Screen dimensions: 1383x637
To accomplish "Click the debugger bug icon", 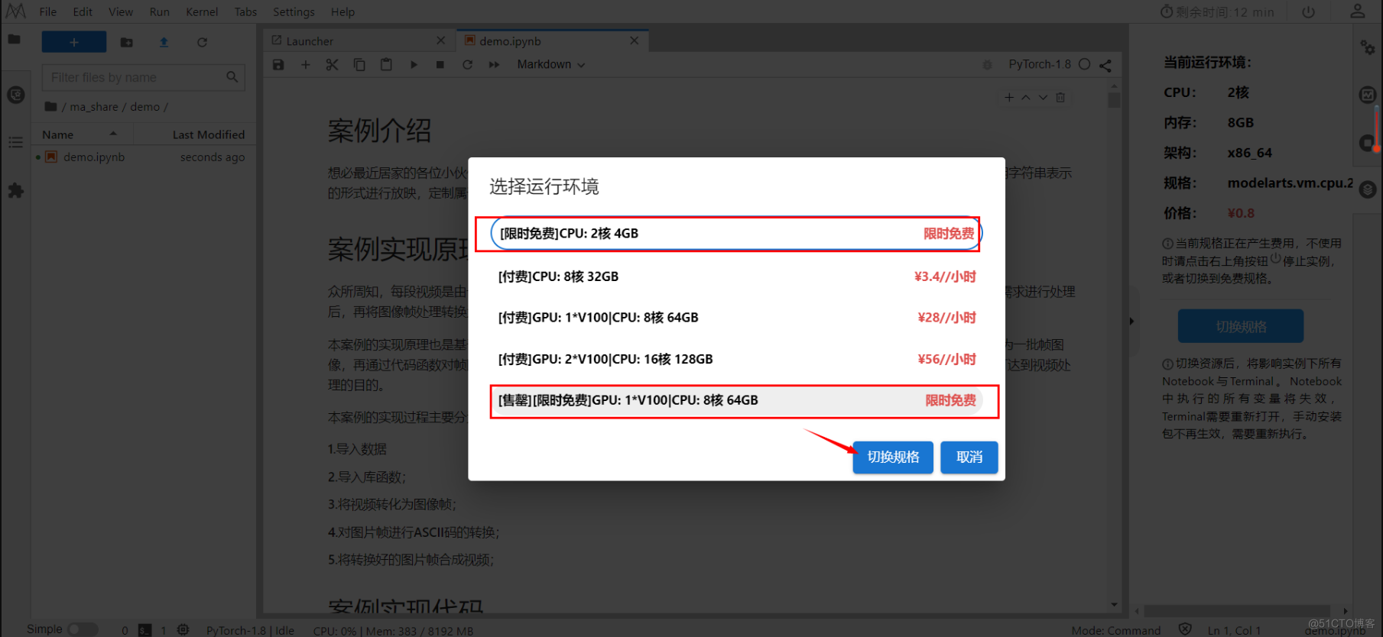I will pos(987,65).
